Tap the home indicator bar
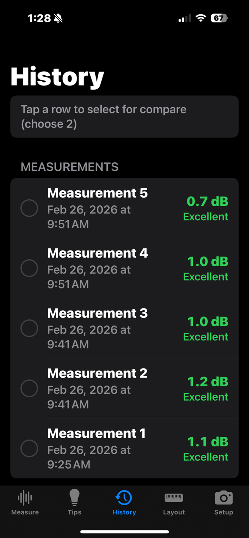 [124, 532]
